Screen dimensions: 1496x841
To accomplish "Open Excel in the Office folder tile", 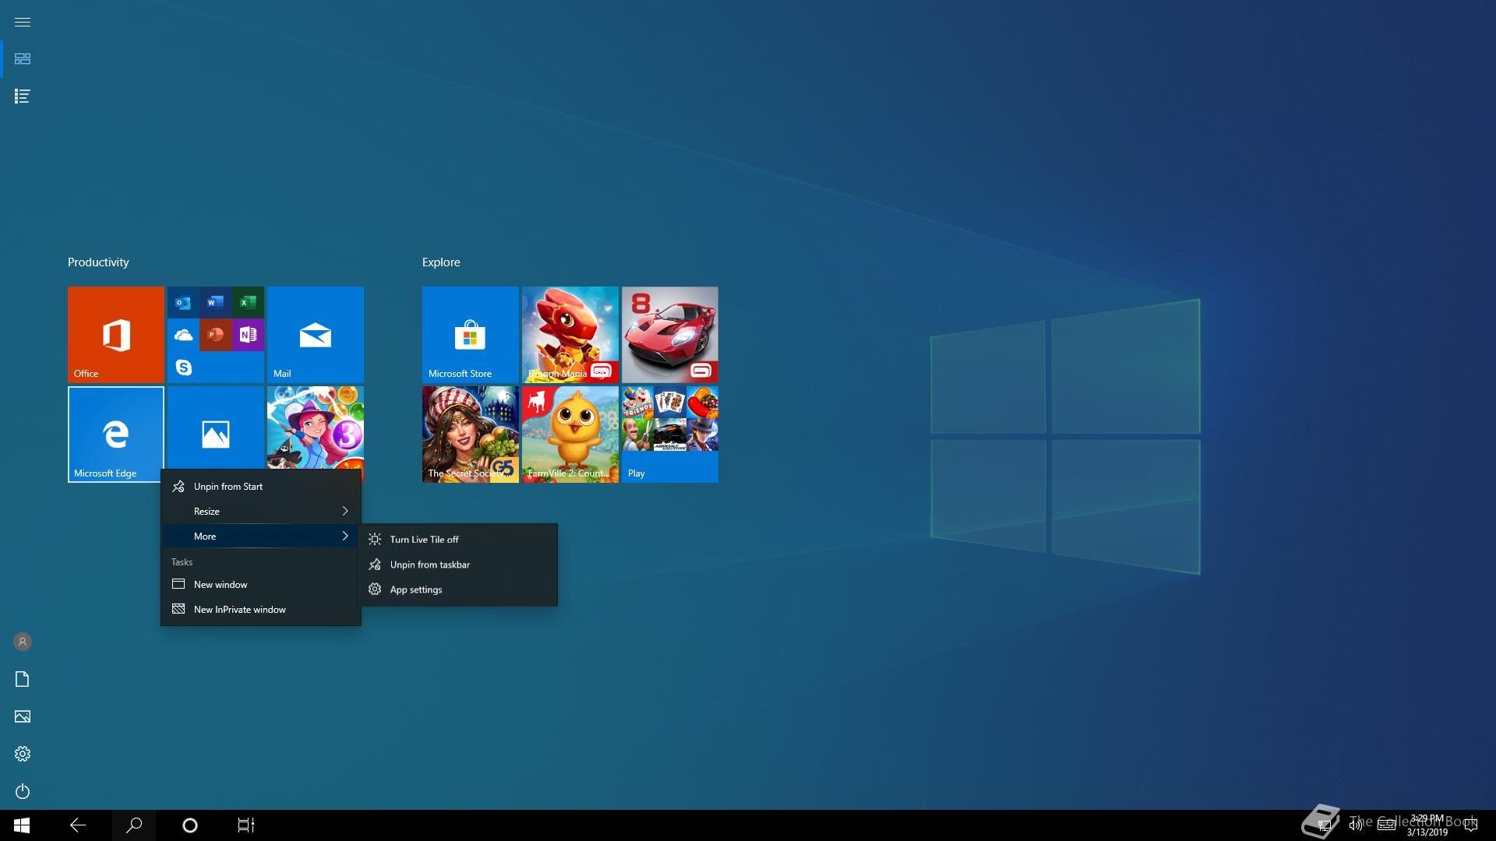I will coord(248,302).
